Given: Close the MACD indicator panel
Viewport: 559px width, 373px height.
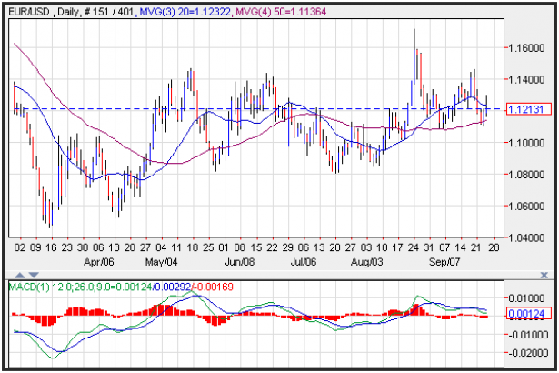Looking at the screenshot, I should point(550,274).
